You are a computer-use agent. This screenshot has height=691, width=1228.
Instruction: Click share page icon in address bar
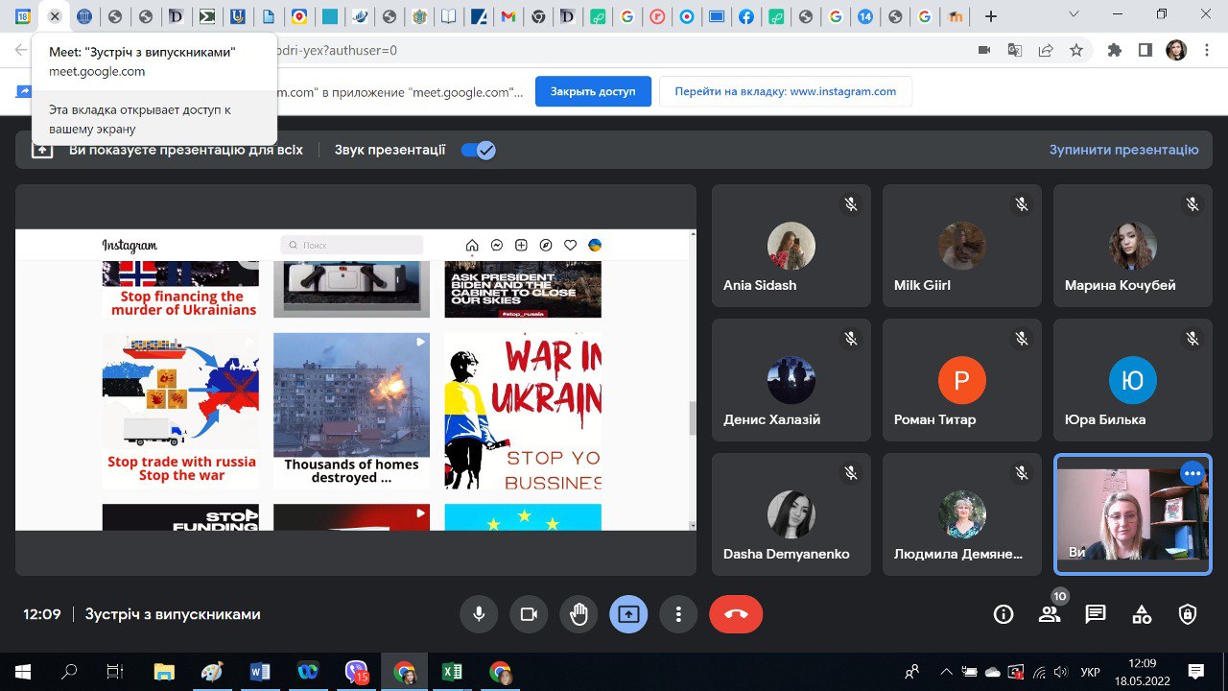pyautogui.click(x=1046, y=50)
